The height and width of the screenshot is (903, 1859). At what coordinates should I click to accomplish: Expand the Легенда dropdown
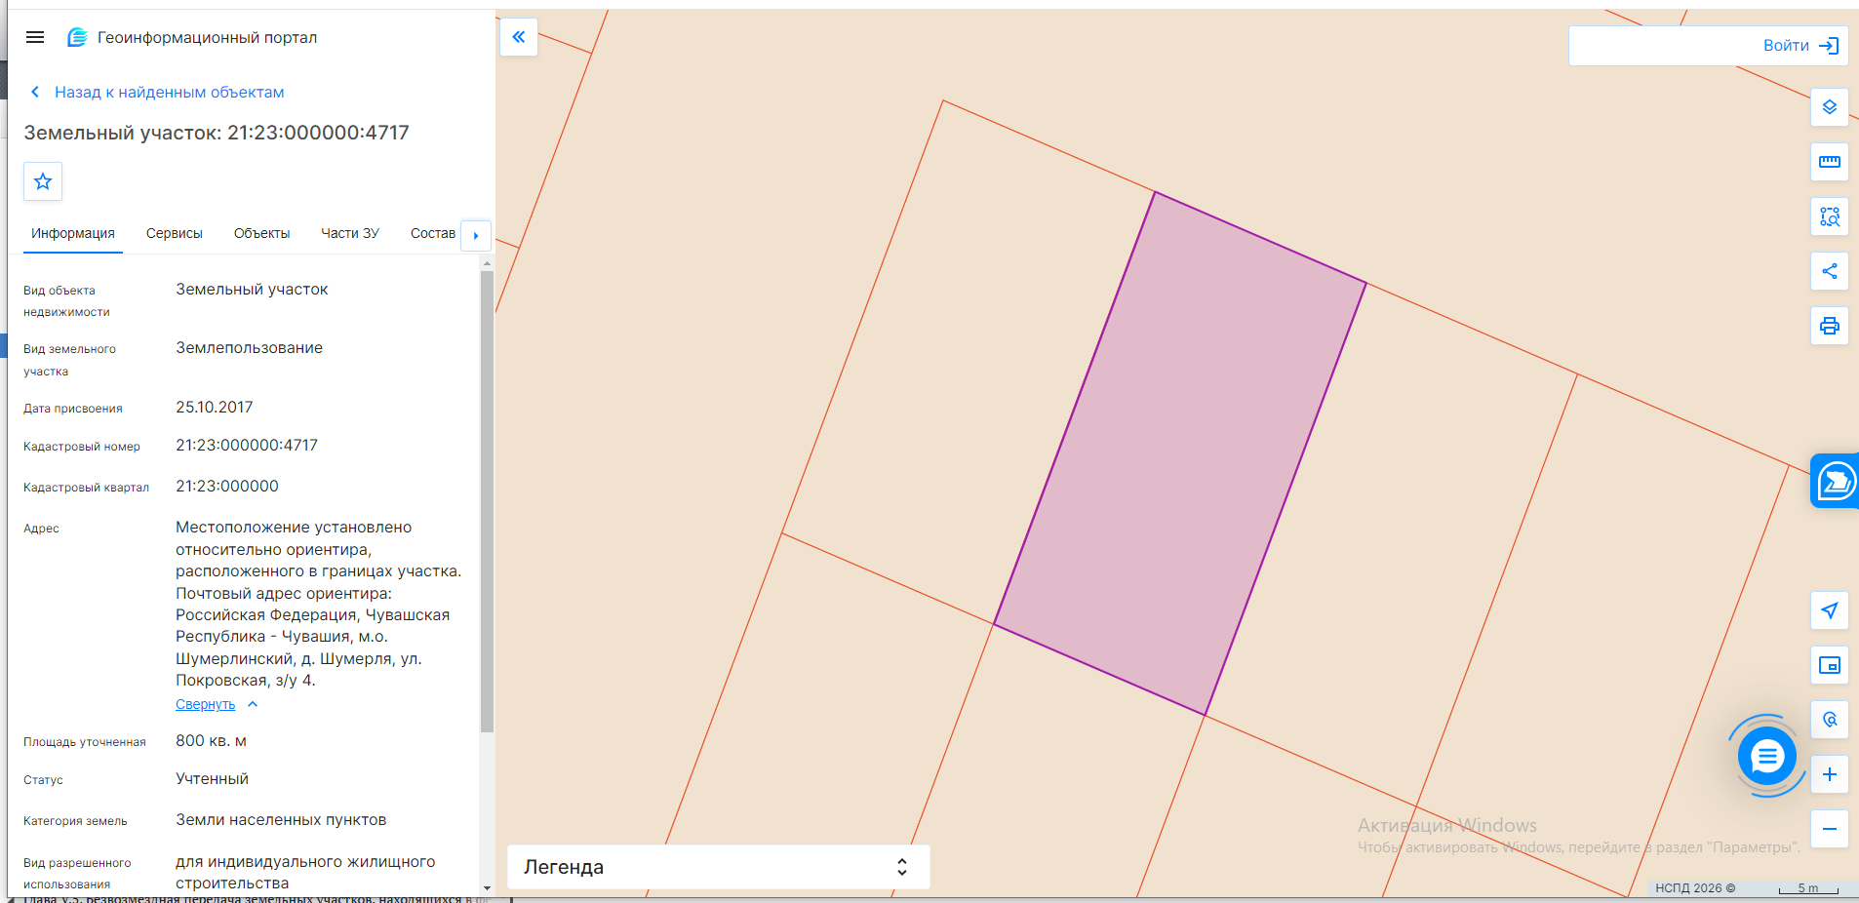(718, 867)
